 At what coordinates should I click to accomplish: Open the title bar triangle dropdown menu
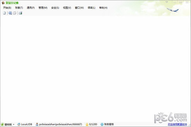pyautogui.click(x=167, y=2)
